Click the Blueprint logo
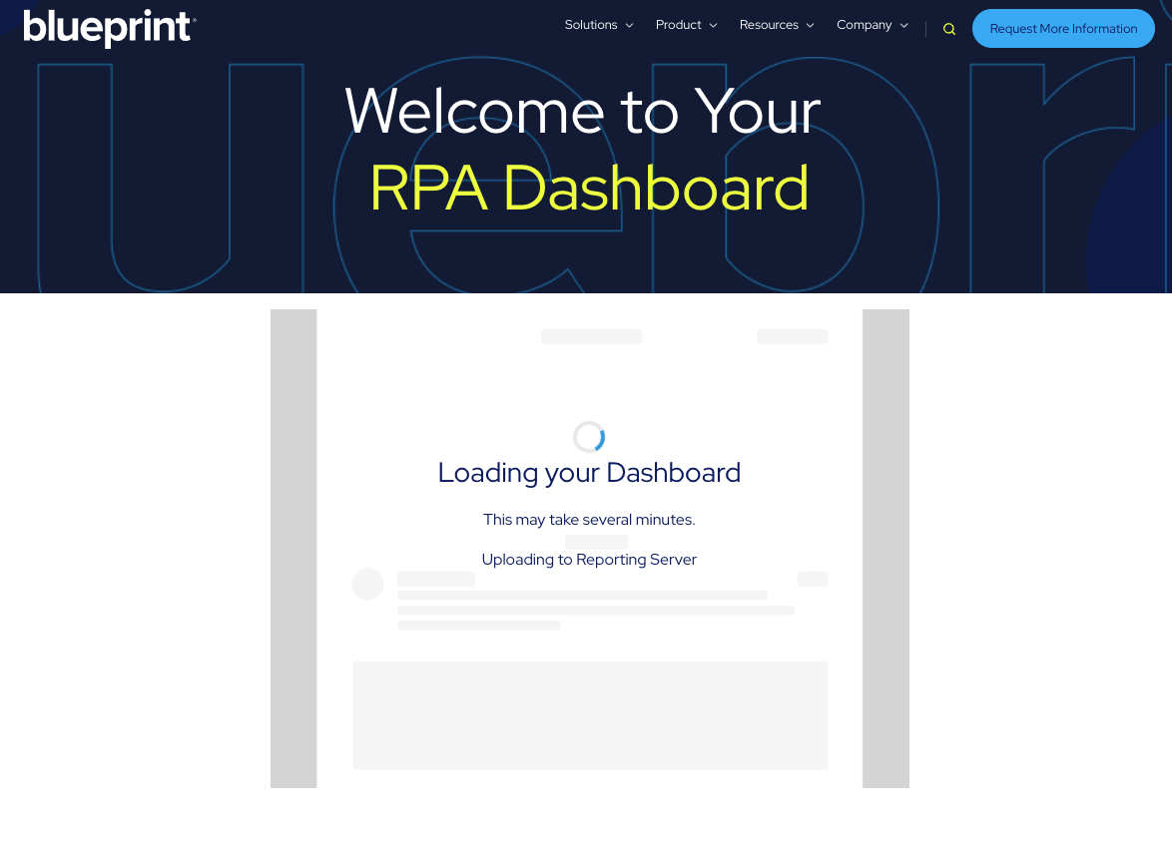1172x843 pixels. tap(110, 28)
